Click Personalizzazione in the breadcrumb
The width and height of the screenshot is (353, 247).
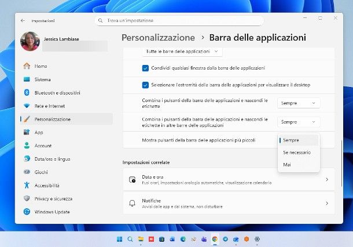[x=158, y=38]
